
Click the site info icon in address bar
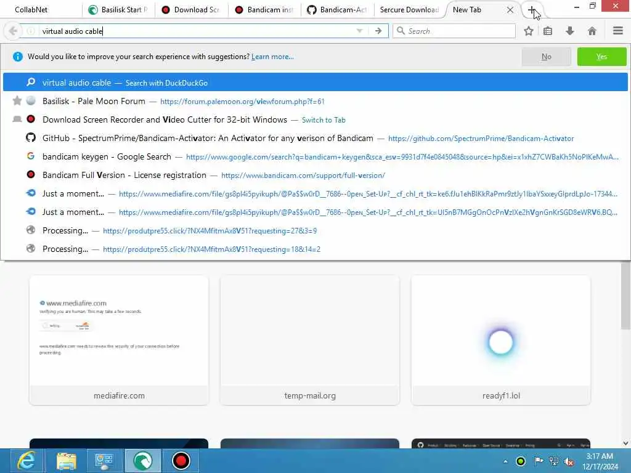pos(31,31)
